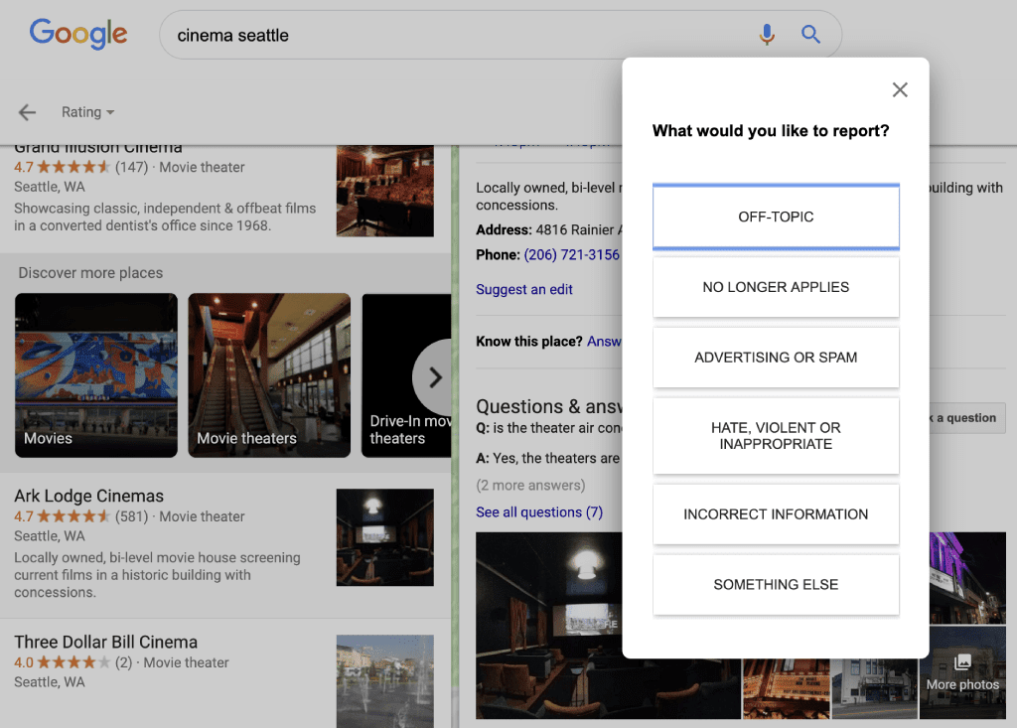The width and height of the screenshot is (1017, 728).
Task: Click the Grand Illusion Cinema thumbnail photo
Action: [385, 191]
